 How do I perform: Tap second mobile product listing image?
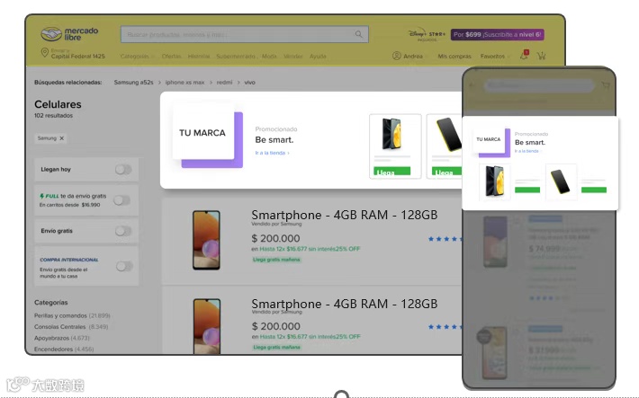[494, 352]
